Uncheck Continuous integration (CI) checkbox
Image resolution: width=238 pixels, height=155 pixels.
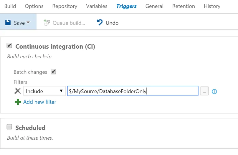pos(9,46)
